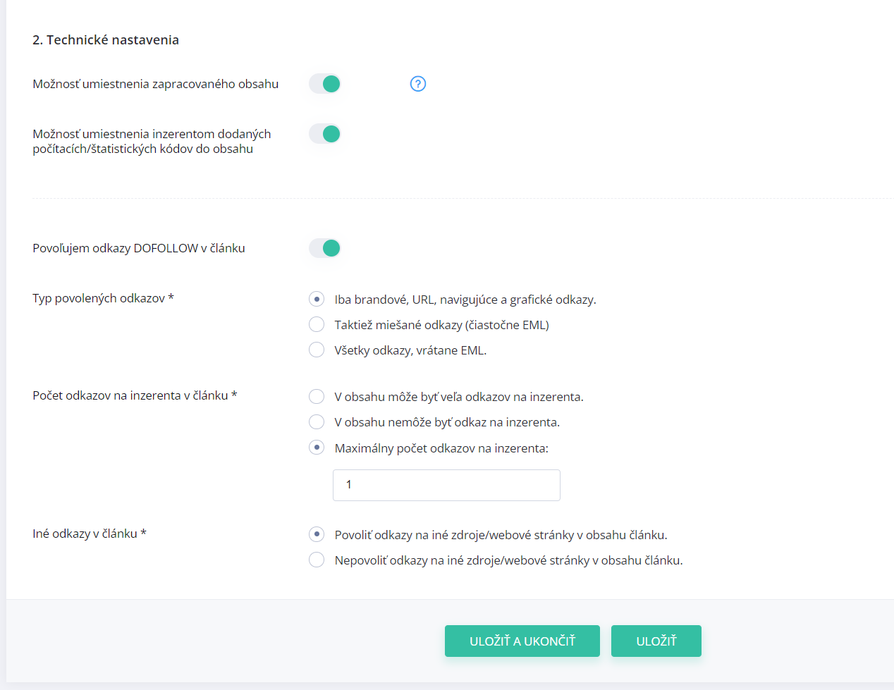The height and width of the screenshot is (690, 894).
Task: Select 'Všetky odkazy, vrátane EML' option
Action: (x=317, y=350)
